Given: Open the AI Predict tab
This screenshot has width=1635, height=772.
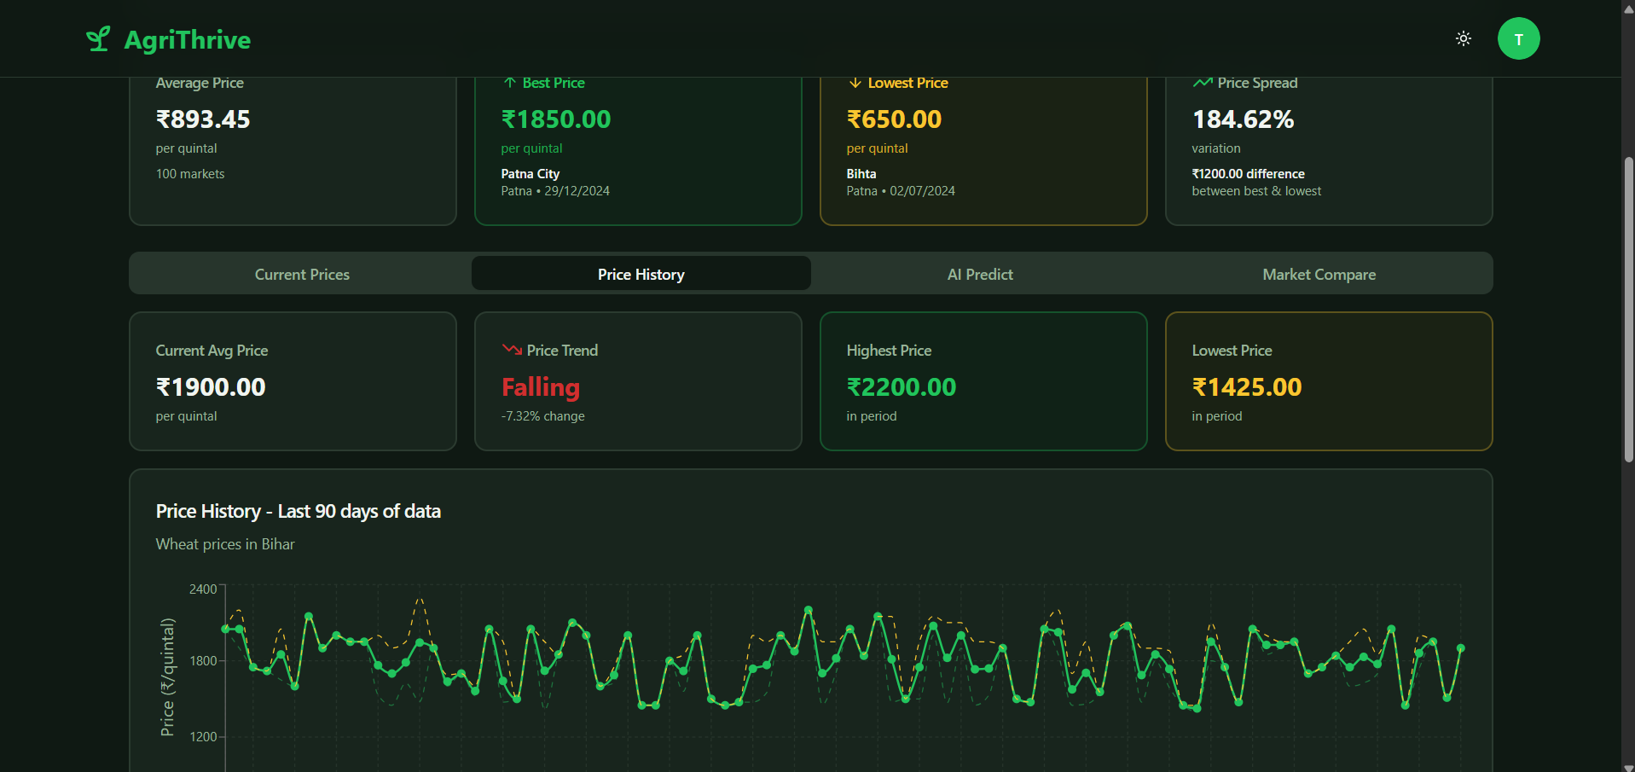Looking at the screenshot, I should (980, 274).
